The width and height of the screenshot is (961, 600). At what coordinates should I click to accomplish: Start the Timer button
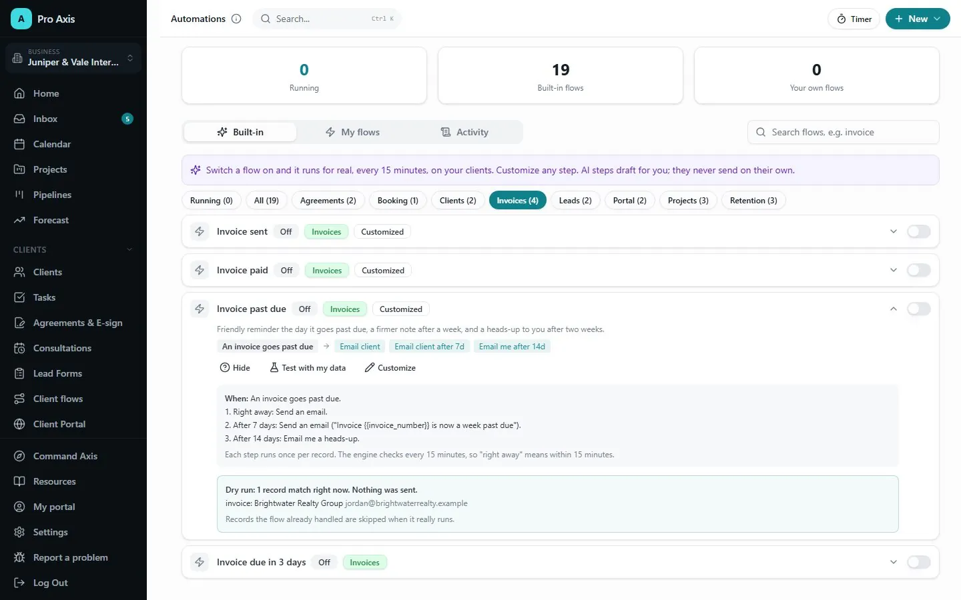tap(854, 19)
